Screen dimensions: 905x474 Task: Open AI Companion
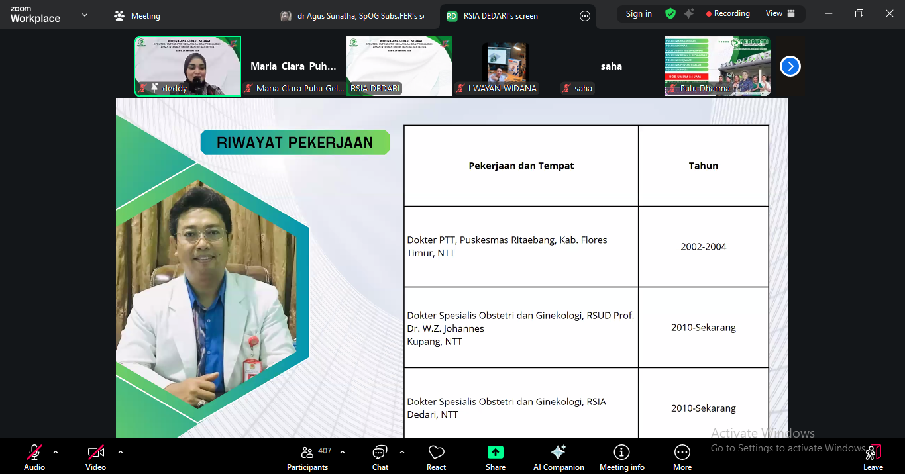point(559,456)
